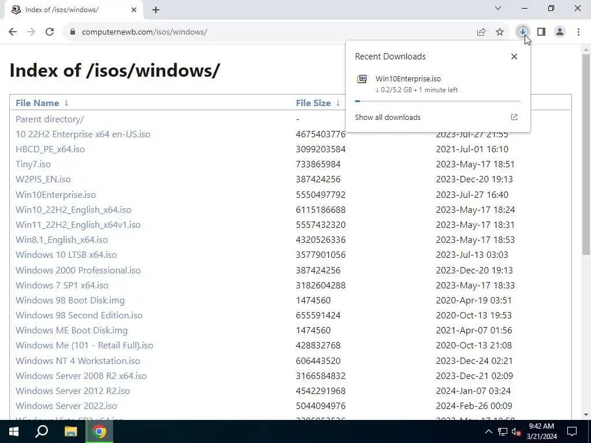Download Tiny7.iso

coord(33,164)
